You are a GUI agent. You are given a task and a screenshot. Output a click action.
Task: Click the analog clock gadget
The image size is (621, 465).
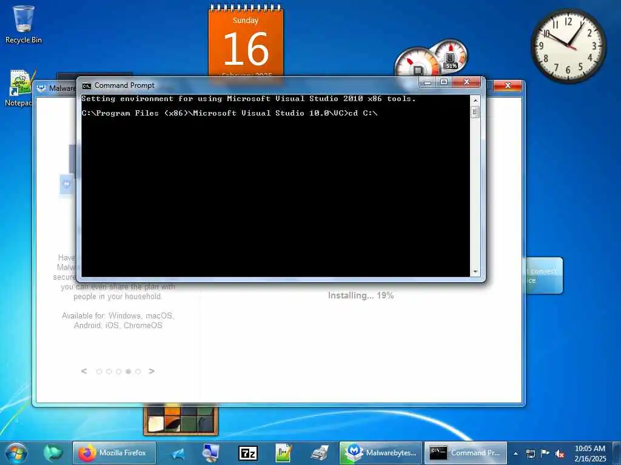[x=568, y=46]
